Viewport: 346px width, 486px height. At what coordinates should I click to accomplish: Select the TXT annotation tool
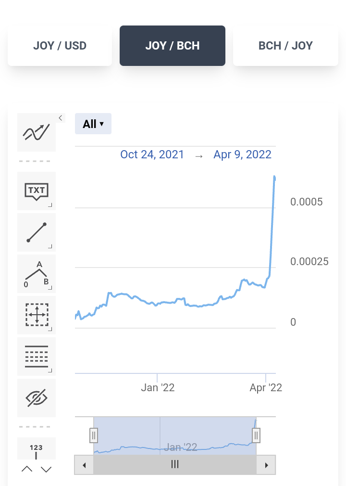(x=37, y=191)
